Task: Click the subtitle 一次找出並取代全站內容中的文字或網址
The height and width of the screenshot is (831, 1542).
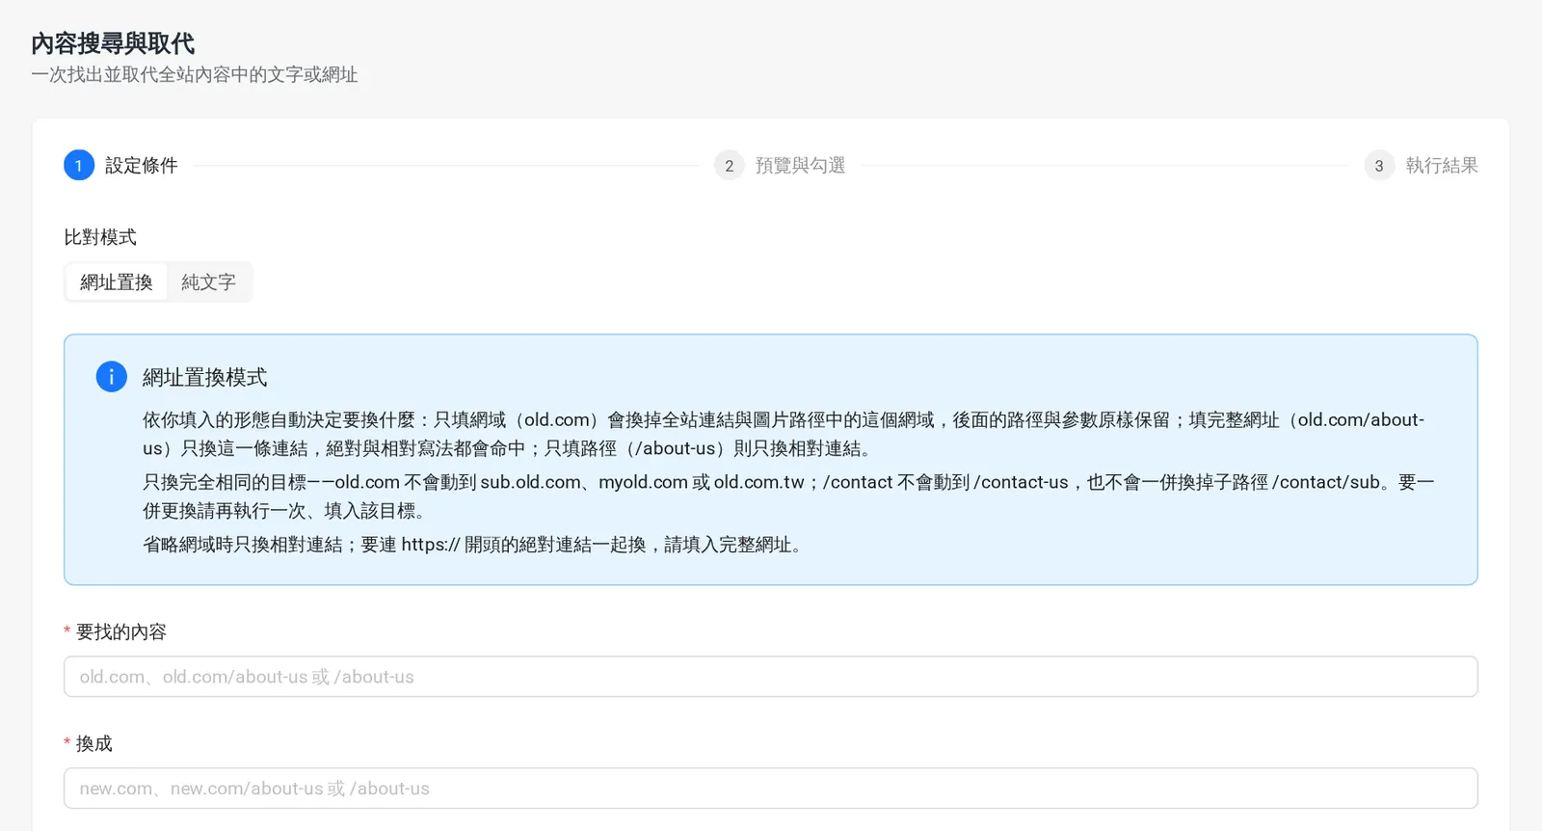Action: pyautogui.click(x=195, y=75)
